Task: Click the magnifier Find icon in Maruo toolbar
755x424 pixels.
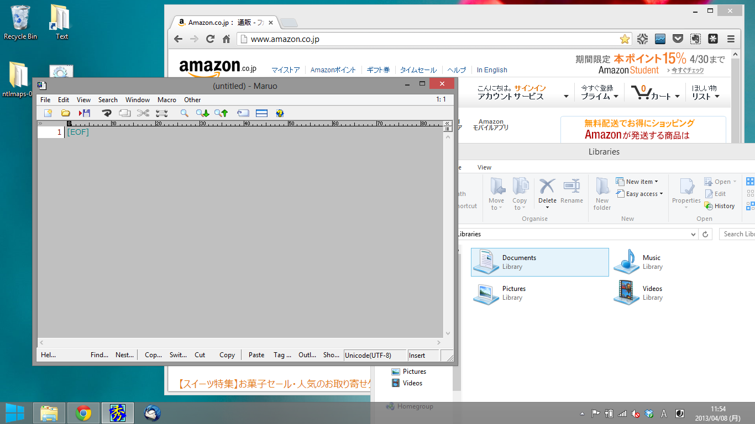Action: (x=185, y=113)
